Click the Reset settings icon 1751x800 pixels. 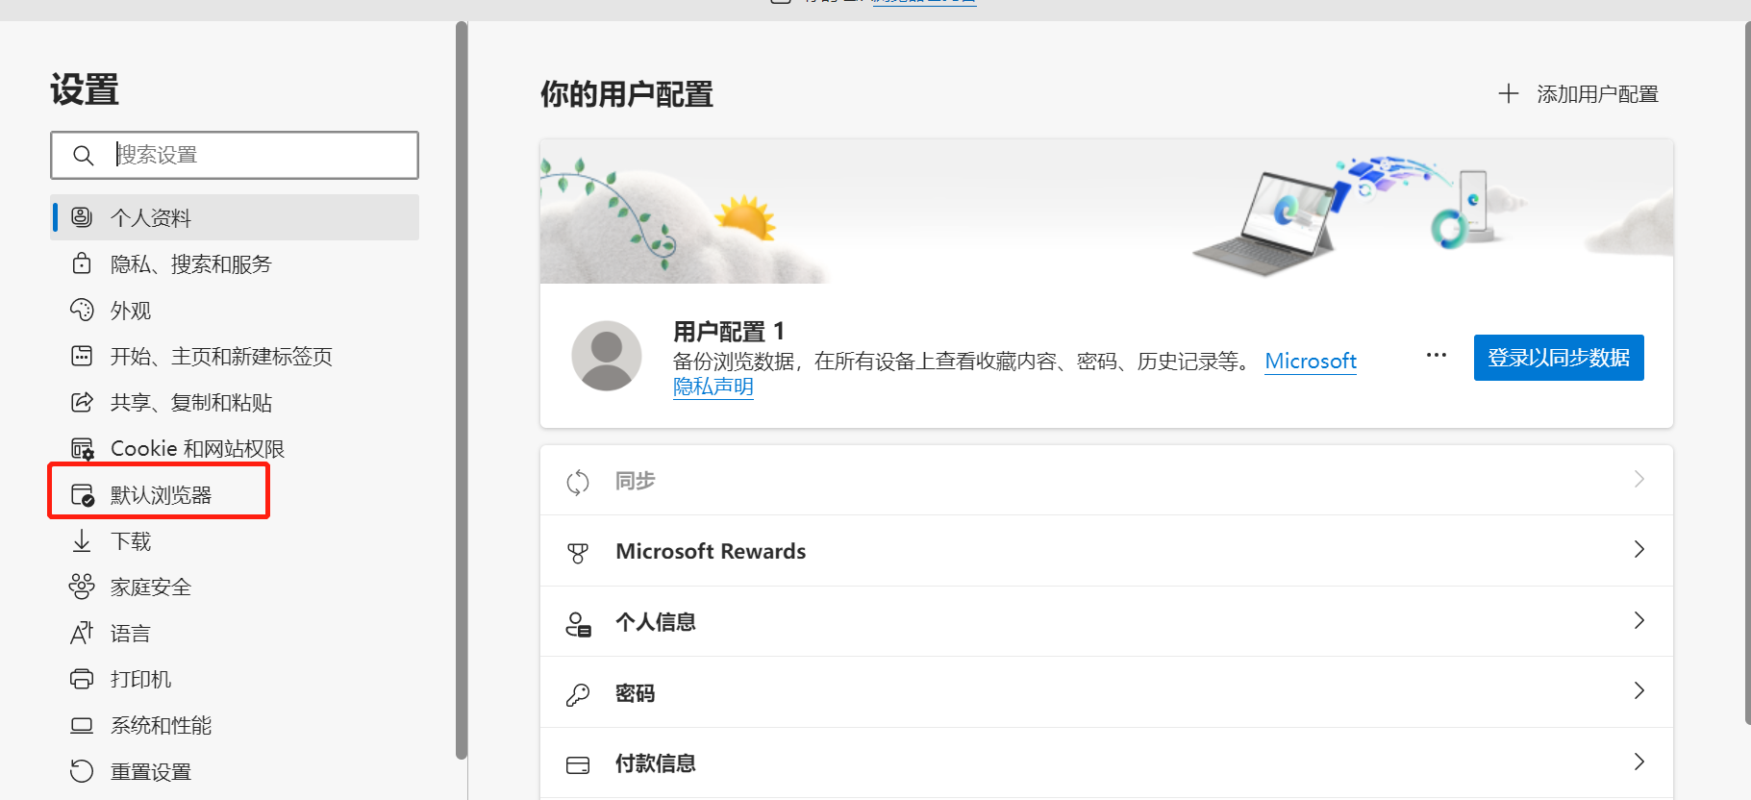point(82,771)
